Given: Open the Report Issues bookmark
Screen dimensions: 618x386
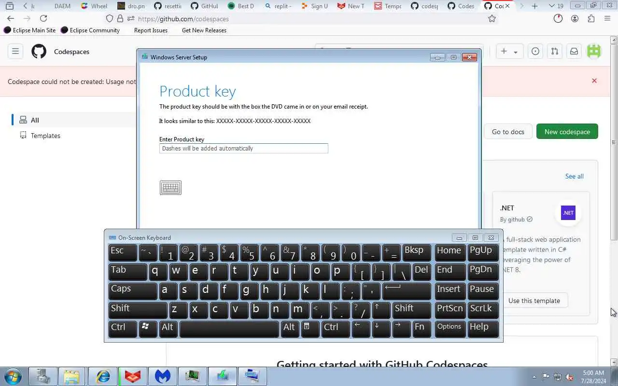Looking at the screenshot, I should [x=151, y=30].
